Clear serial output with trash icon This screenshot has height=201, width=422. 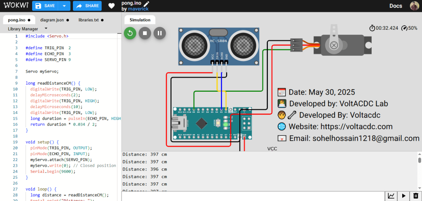pyautogui.click(x=415, y=196)
